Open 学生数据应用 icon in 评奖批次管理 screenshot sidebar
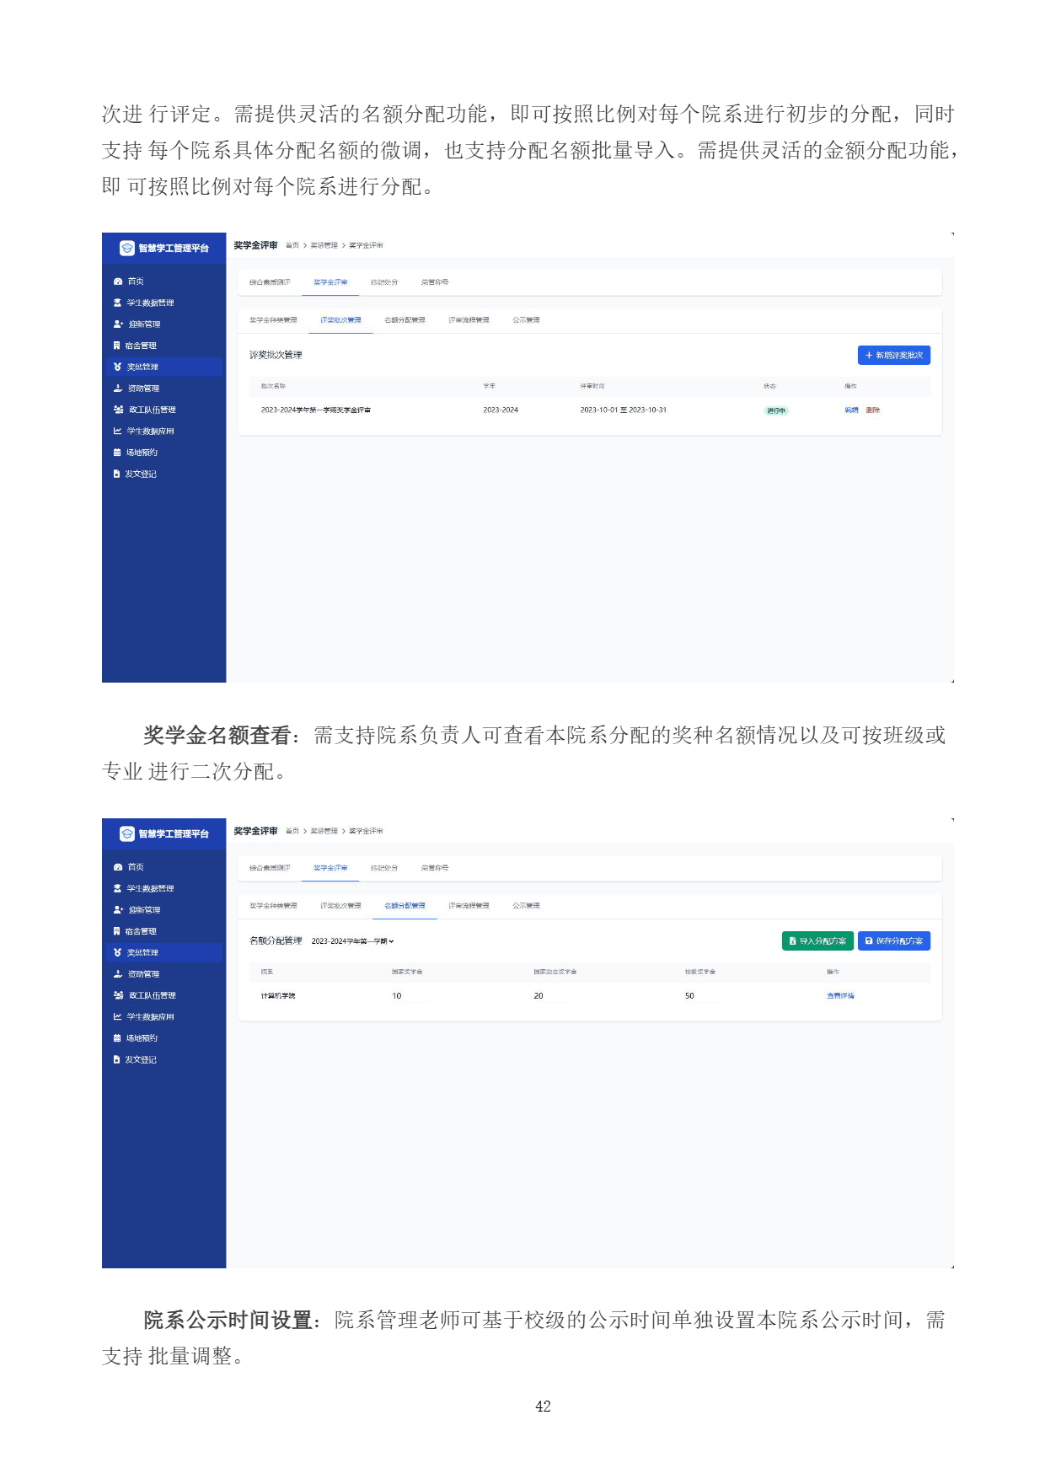The height and width of the screenshot is (1479, 1045). pyautogui.click(x=118, y=431)
